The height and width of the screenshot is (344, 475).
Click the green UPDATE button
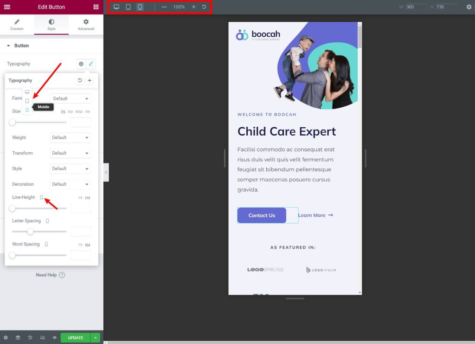76,338
